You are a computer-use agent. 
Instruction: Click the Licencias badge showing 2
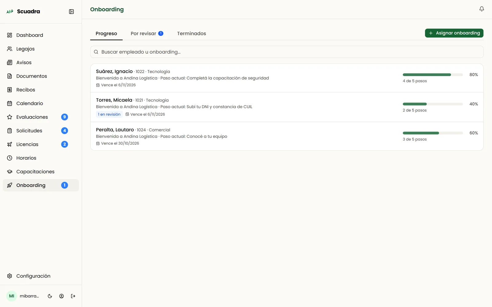[x=65, y=144]
